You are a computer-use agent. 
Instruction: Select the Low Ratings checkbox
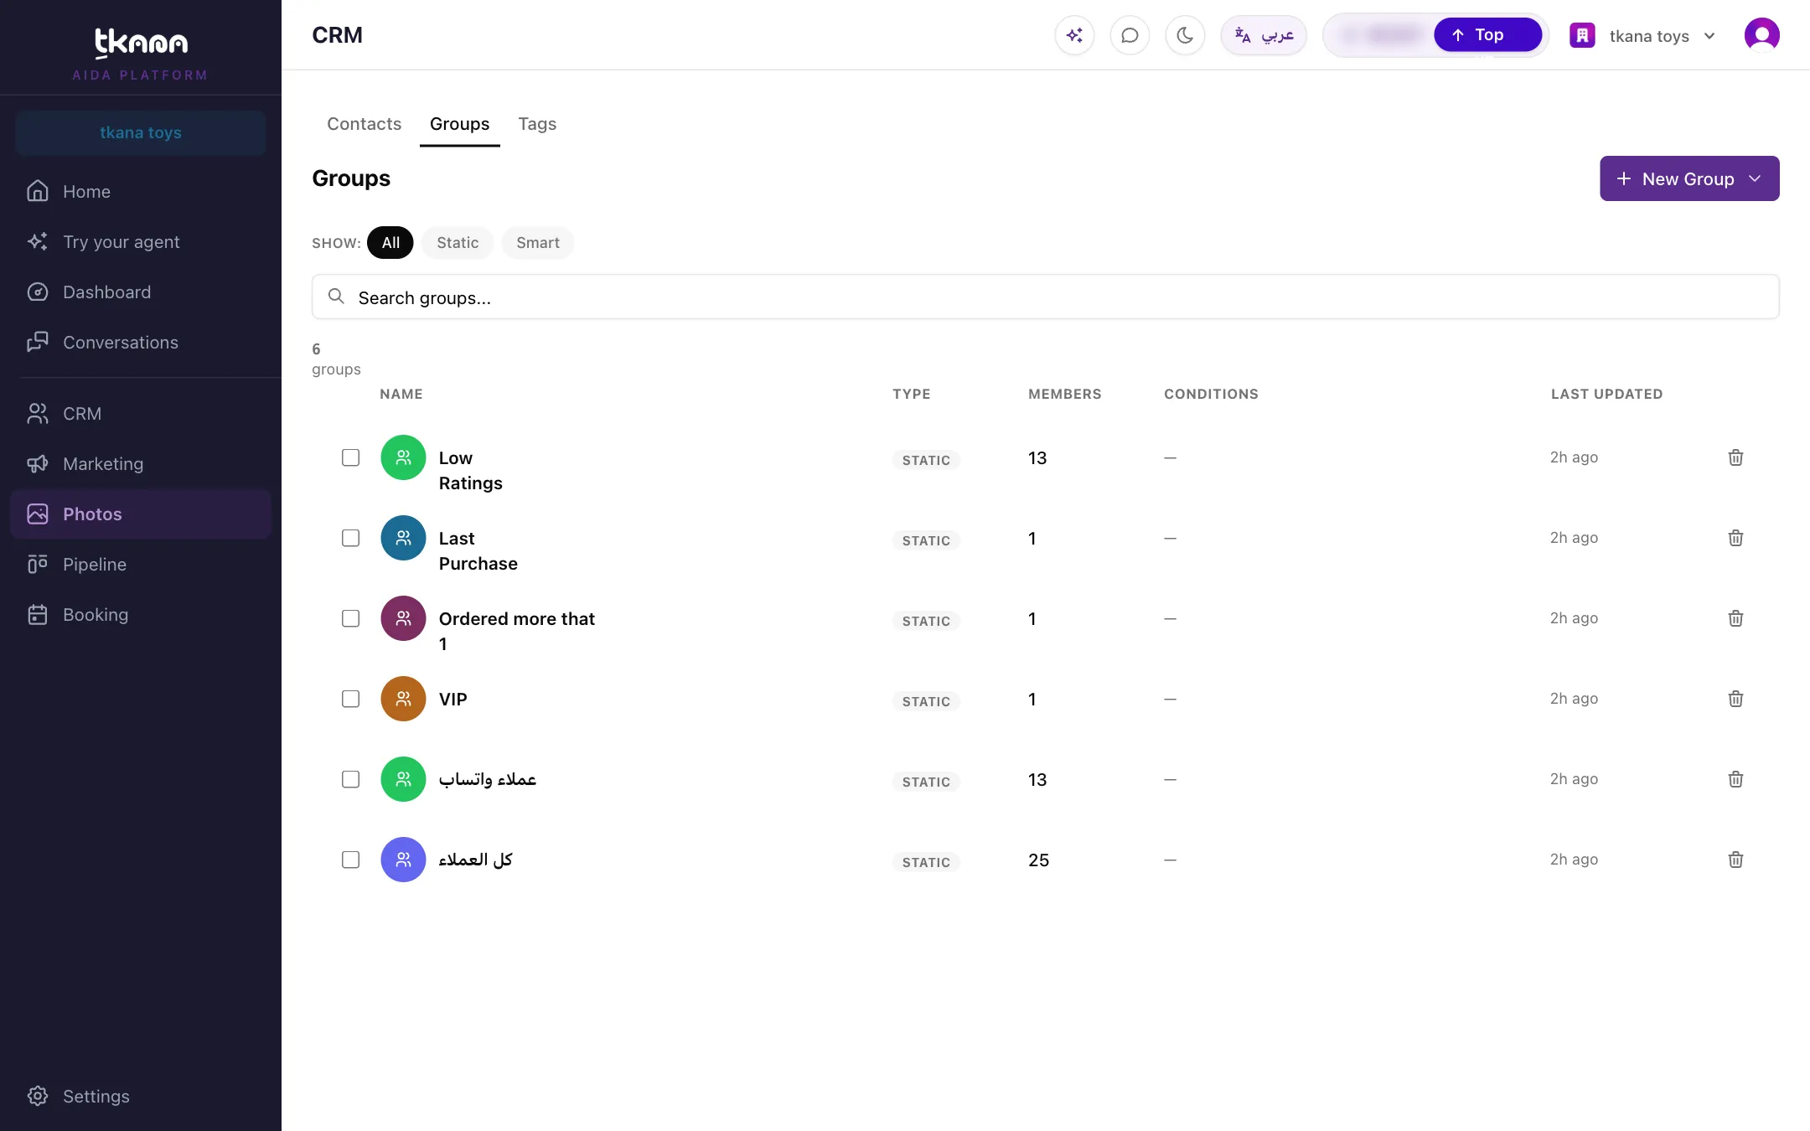(350, 457)
